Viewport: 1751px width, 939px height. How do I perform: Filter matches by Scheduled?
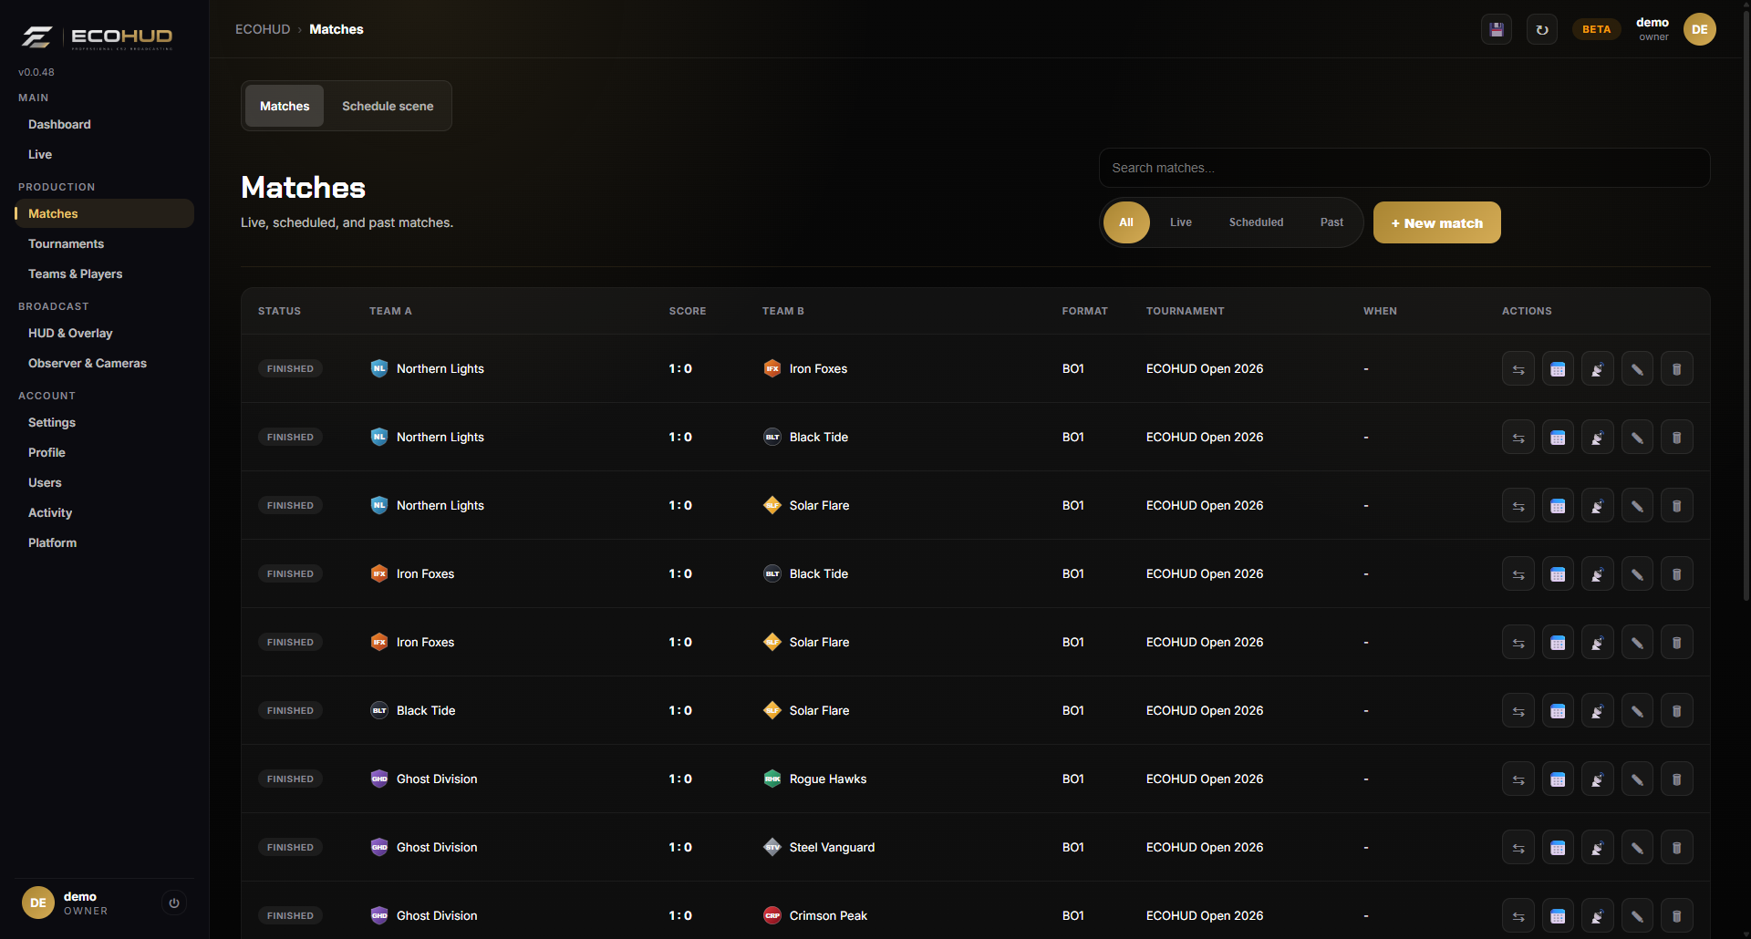(x=1256, y=222)
